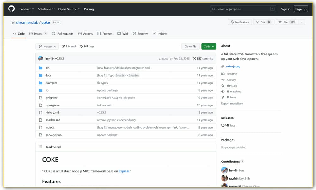Focus the Search or jump to field
This screenshot has width=316, height=190.
[243, 9]
